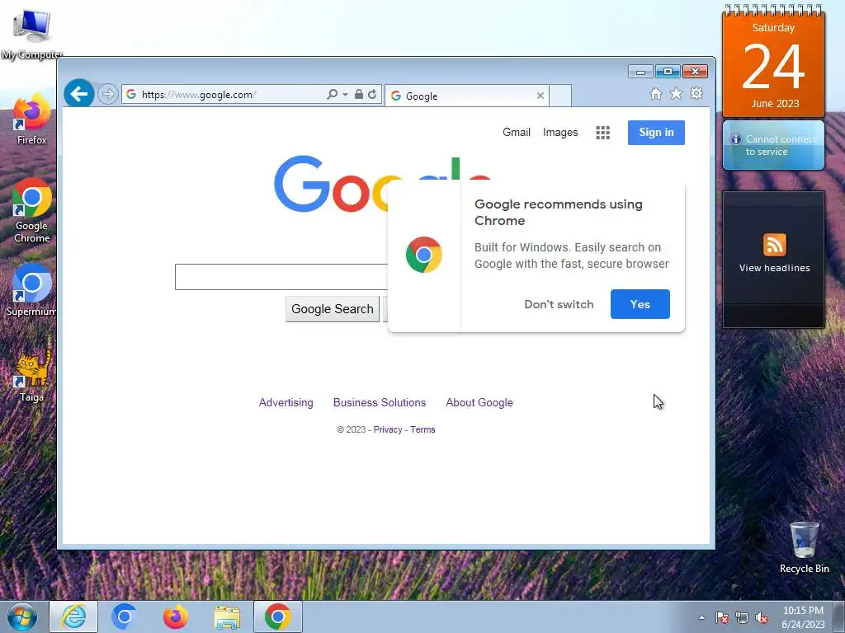Click the Google search input box
Screen dimensions: 845x633
tap(281, 277)
